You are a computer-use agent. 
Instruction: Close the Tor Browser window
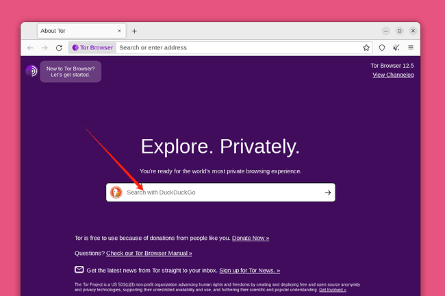coord(413,31)
